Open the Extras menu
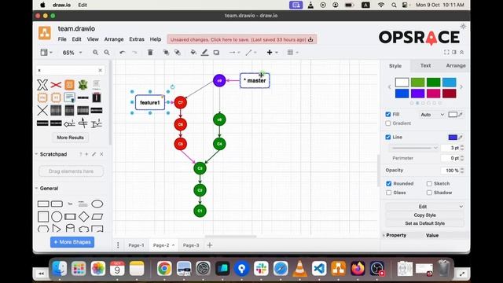This screenshot has width=503, height=283. tap(137, 39)
